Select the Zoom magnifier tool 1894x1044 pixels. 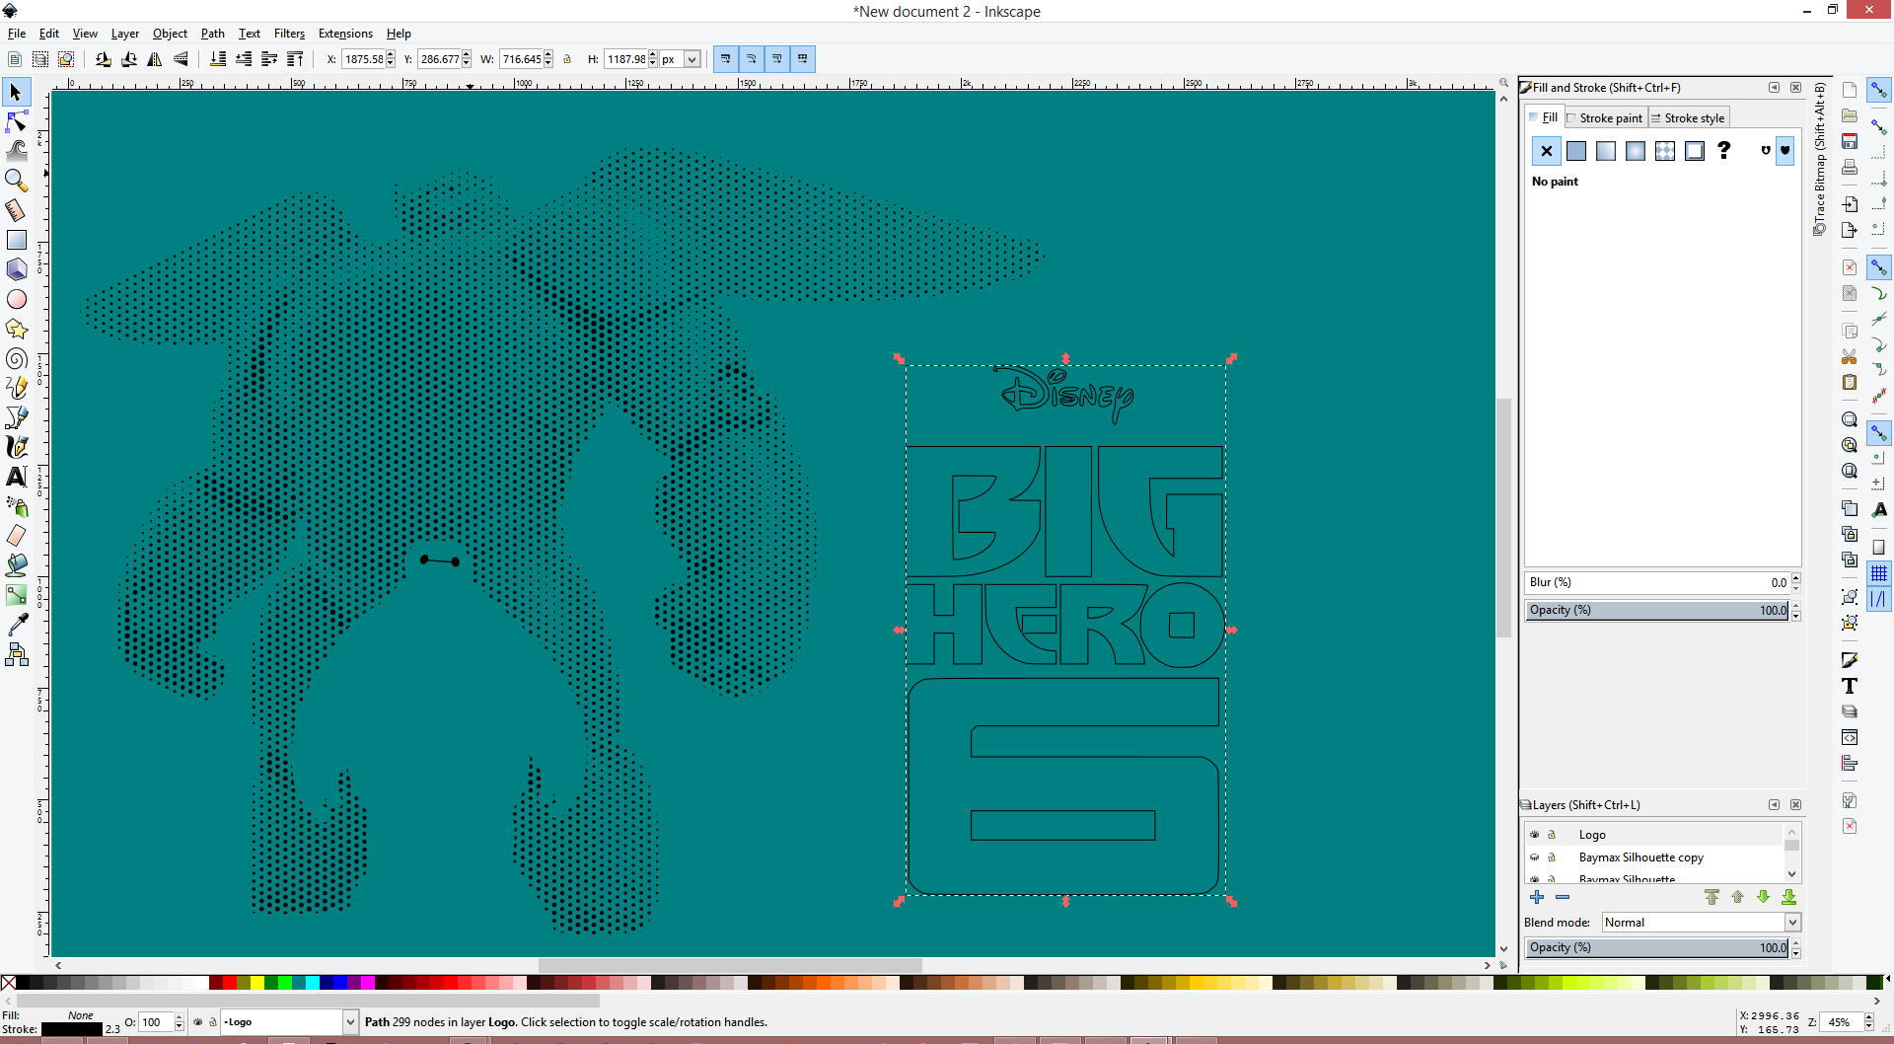16,181
